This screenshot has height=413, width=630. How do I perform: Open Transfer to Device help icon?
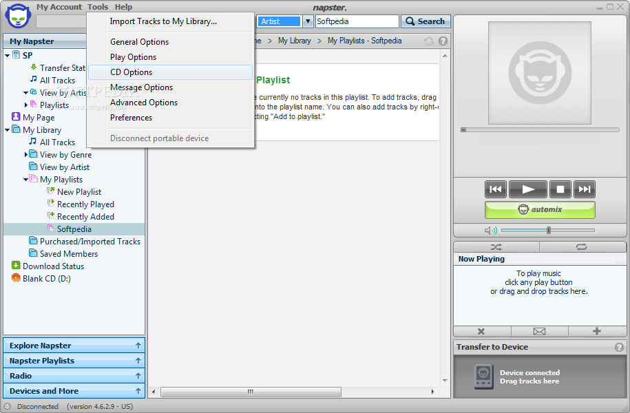(619, 347)
